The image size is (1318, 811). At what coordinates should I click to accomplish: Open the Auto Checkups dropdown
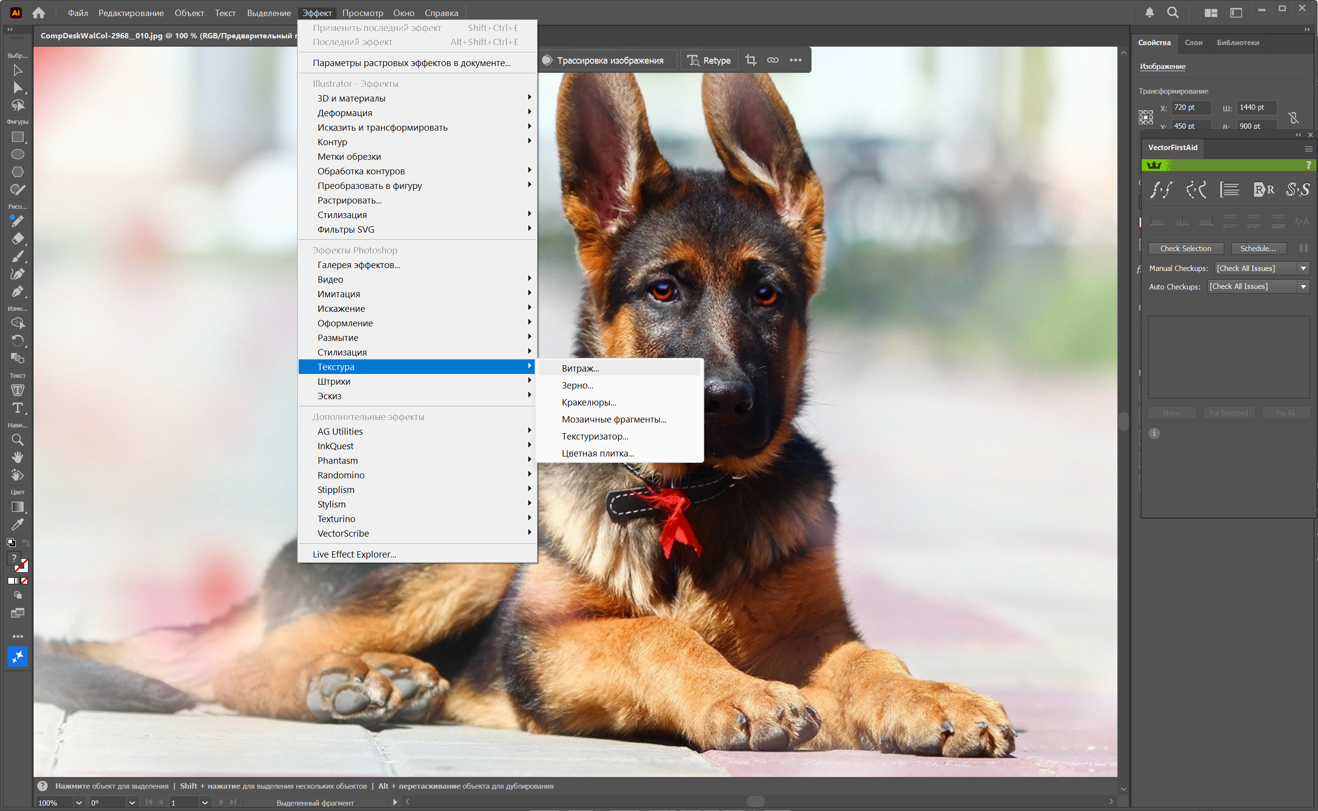[x=1303, y=287]
